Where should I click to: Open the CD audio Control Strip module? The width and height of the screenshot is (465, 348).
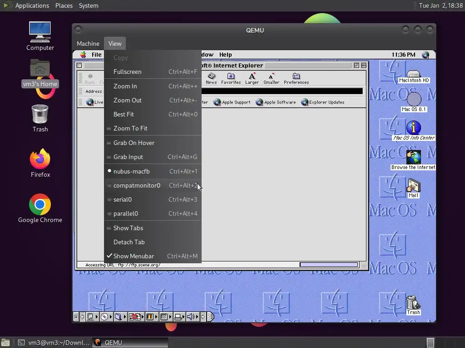point(106,317)
